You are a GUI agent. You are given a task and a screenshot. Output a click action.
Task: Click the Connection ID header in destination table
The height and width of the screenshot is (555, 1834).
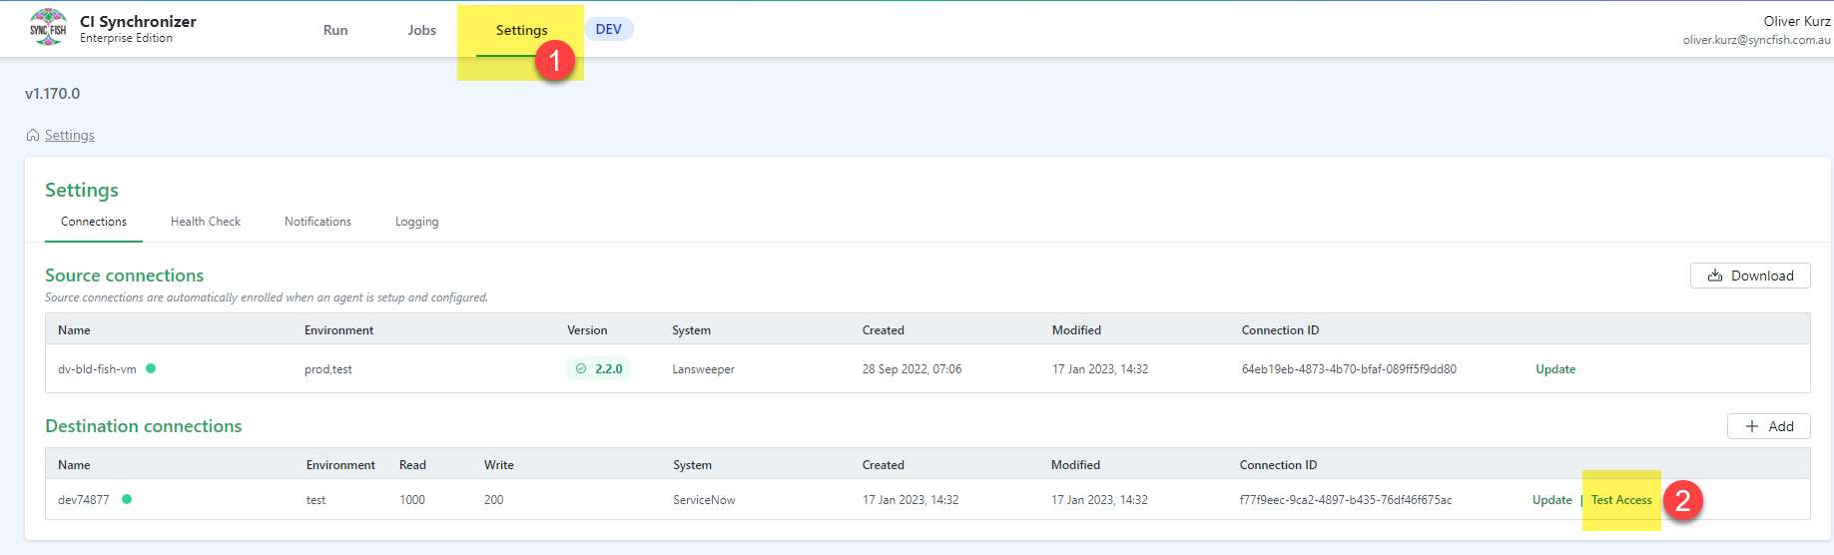(1278, 464)
